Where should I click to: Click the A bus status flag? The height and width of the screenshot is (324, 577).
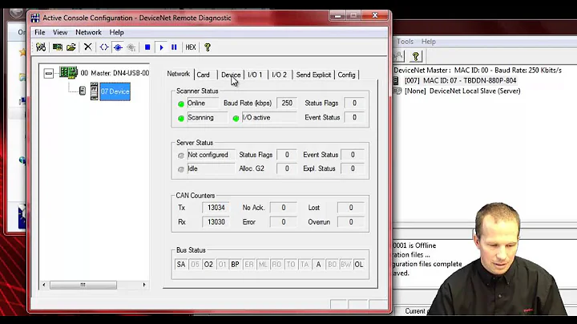point(318,265)
